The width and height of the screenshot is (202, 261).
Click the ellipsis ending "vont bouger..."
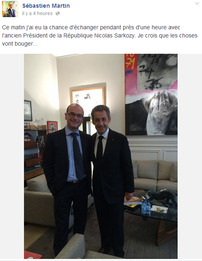(35, 44)
